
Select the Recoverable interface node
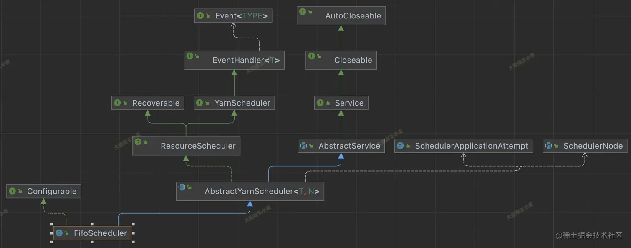click(148, 103)
